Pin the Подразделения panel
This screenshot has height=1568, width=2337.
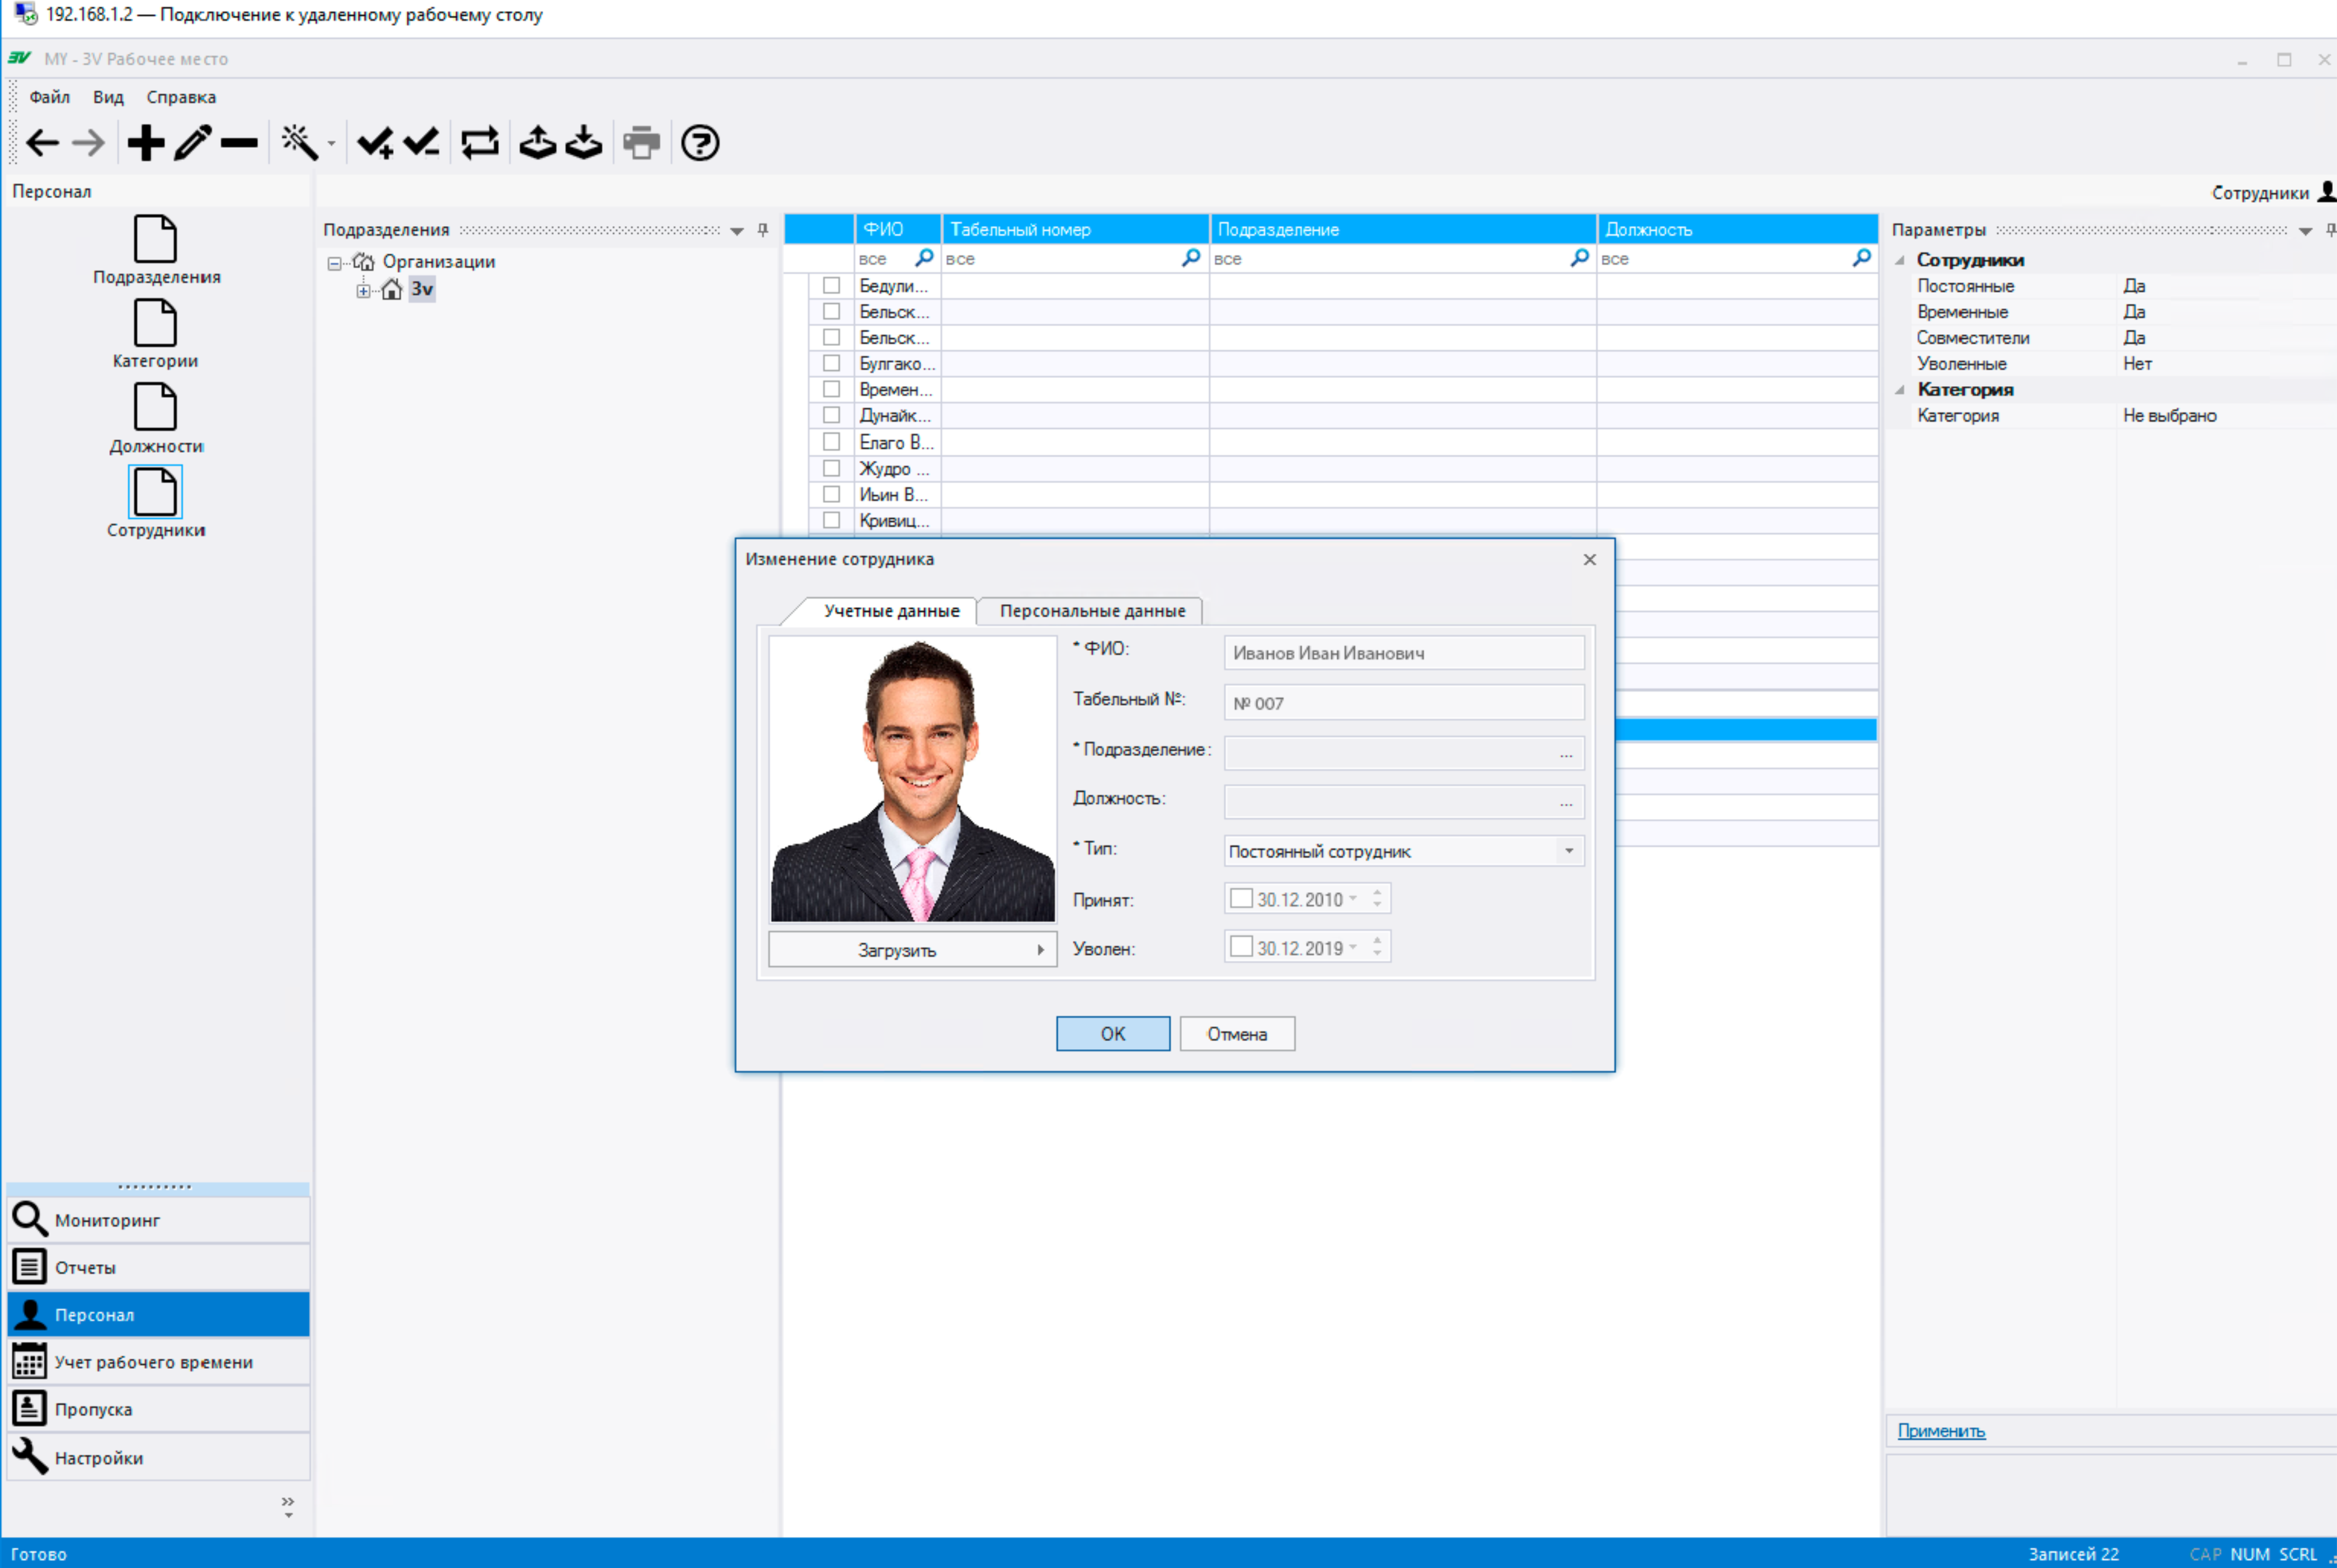pos(763,230)
